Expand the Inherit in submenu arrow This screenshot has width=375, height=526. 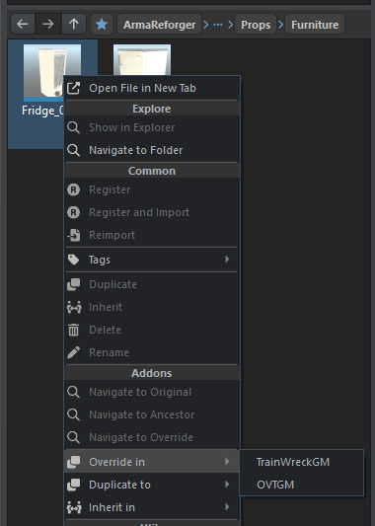pyautogui.click(x=227, y=506)
